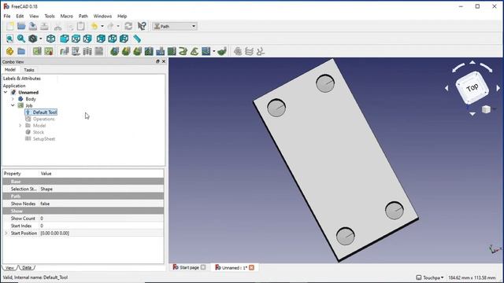Viewport: 504px width, 283px height.
Task: Open the Undo history dropdown arrow
Action: click(102, 26)
